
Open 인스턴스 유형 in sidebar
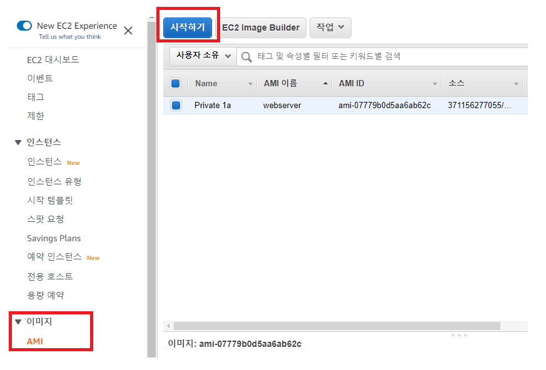point(54,181)
